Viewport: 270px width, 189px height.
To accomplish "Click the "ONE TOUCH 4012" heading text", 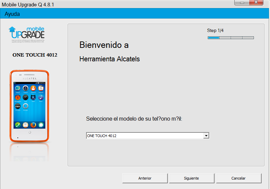I will click(35, 55).
